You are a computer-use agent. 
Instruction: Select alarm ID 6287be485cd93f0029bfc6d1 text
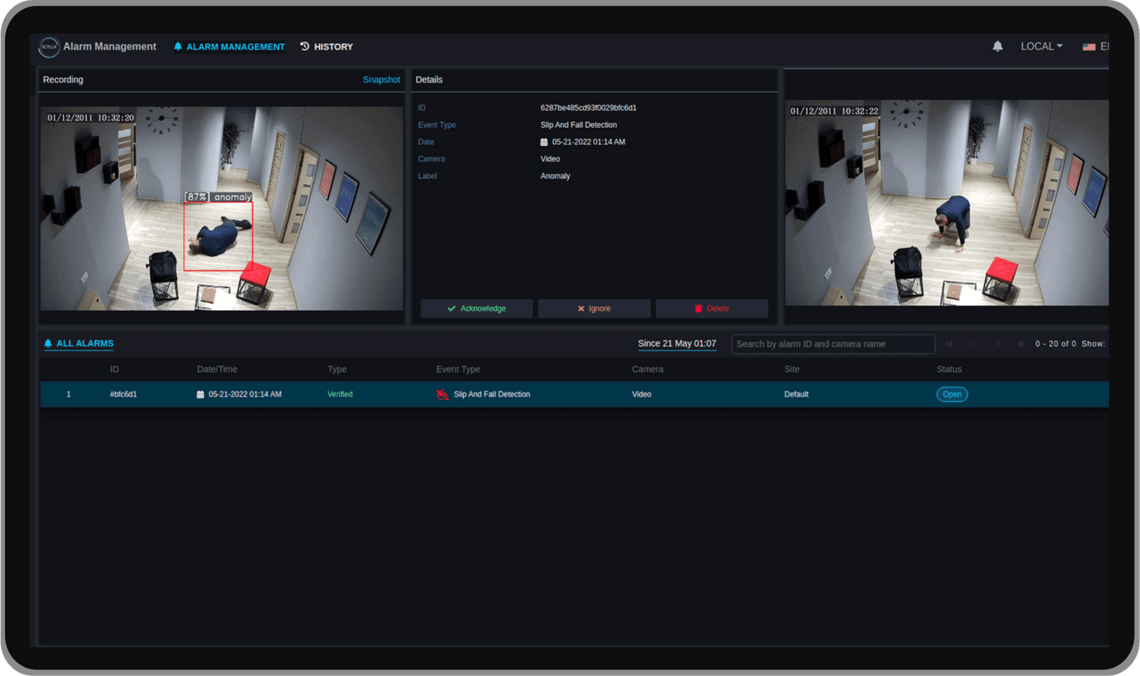[589, 108]
